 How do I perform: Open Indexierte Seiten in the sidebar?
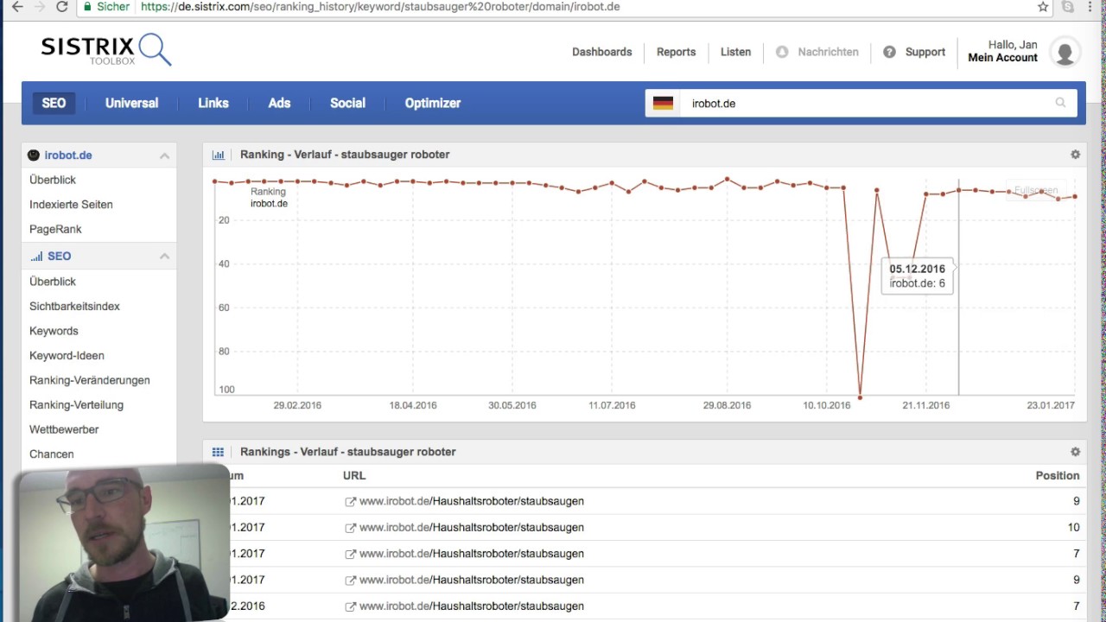[x=71, y=205]
